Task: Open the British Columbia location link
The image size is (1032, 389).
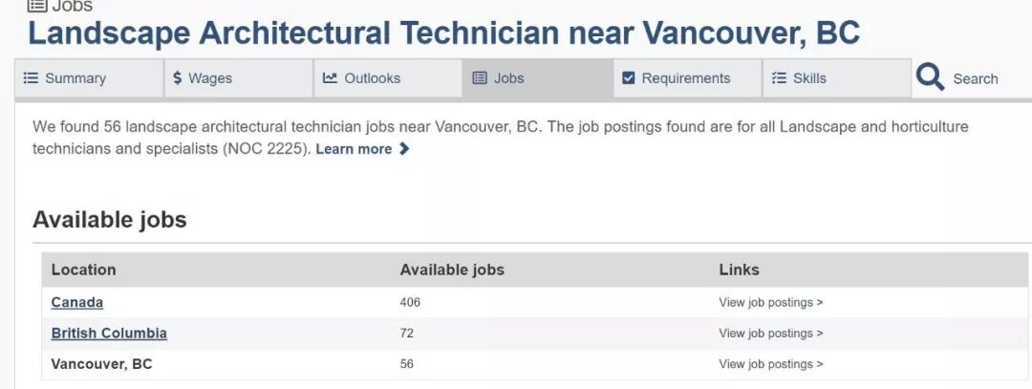Action: point(109,334)
